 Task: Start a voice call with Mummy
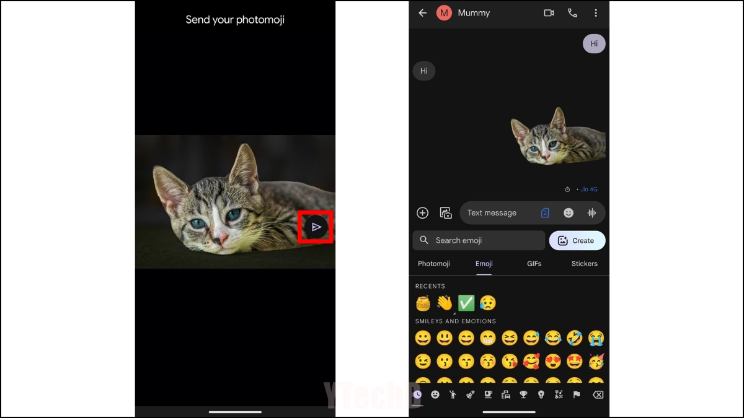click(x=572, y=13)
